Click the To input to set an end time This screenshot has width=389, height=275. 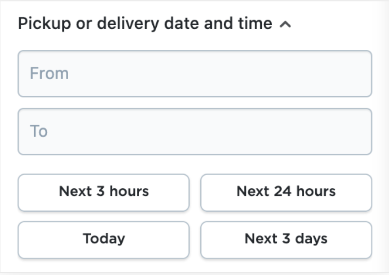(194, 130)
